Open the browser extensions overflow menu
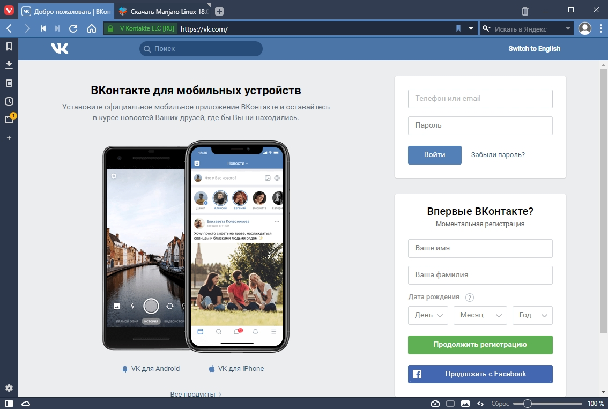The width and height of the screenshot is (608, 409). click(x=601, y=28)
